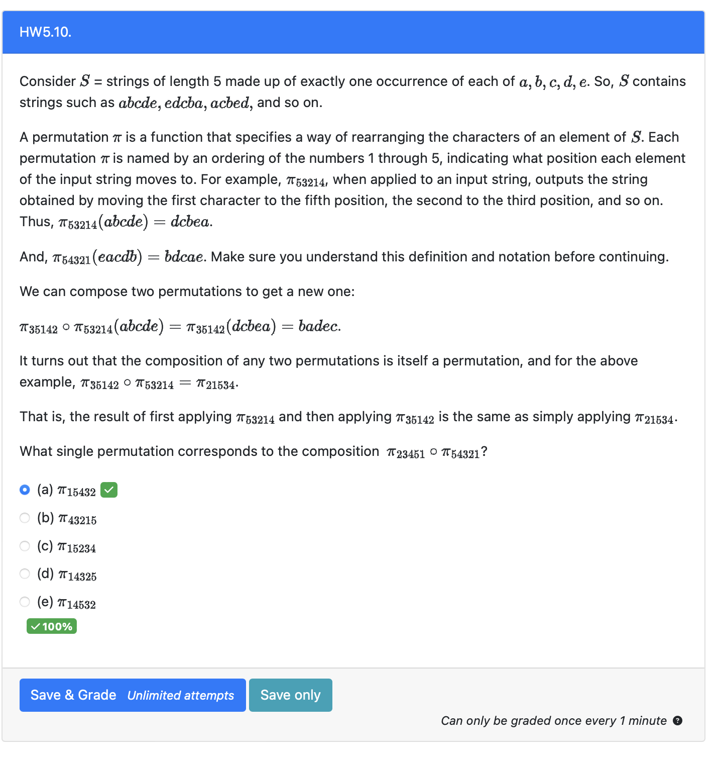Select answer choice (e) π14532
This screenshot has height=759, width=718.
point(24,602)
